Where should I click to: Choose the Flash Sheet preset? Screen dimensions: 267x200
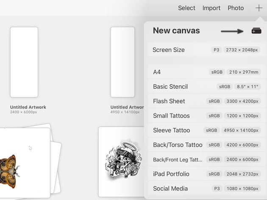click(x=206, y=101)
